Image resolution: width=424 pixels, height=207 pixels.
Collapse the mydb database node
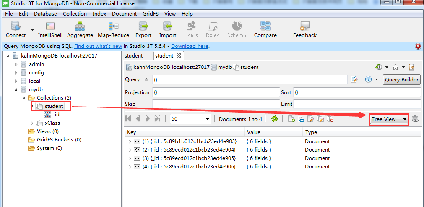point(16,89)
